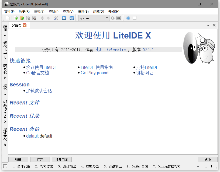Open the 文件(F) menu
This screenshot has height=172, width=220.
tap(9, 12)
